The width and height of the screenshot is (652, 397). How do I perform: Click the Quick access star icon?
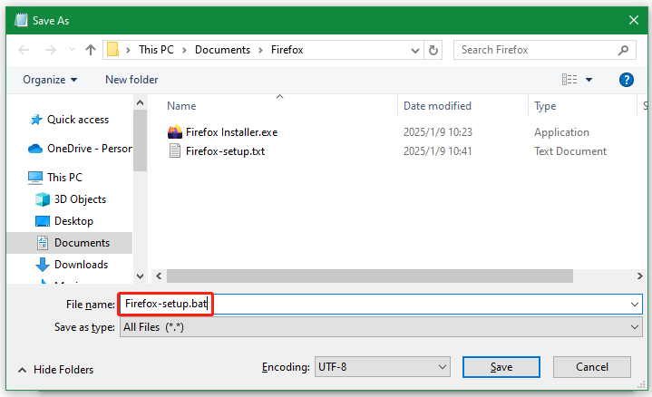pyautogui.click(x=36, y=120)
